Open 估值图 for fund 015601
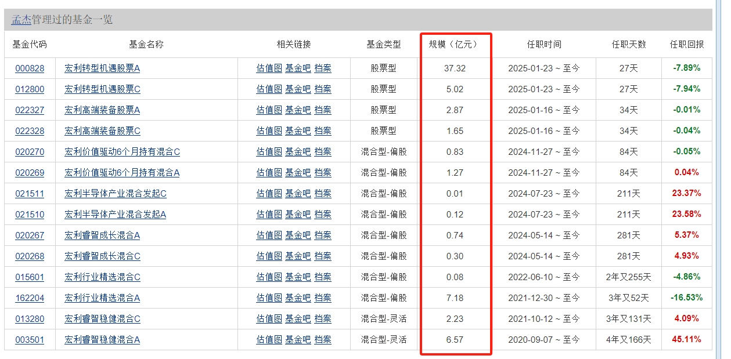 [269, 277]
